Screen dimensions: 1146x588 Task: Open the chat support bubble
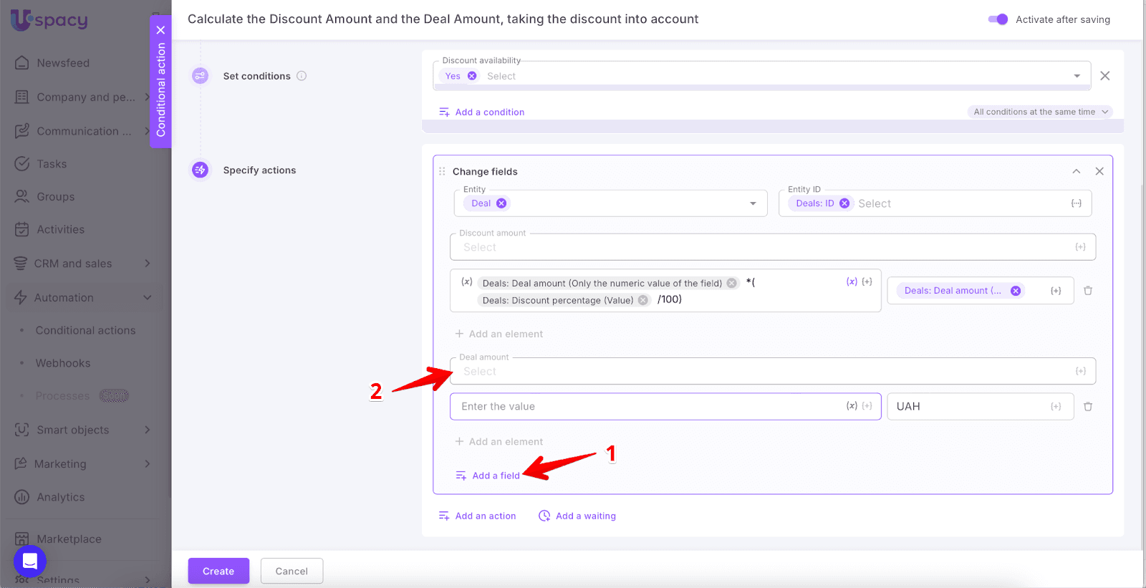pos(30,561)
